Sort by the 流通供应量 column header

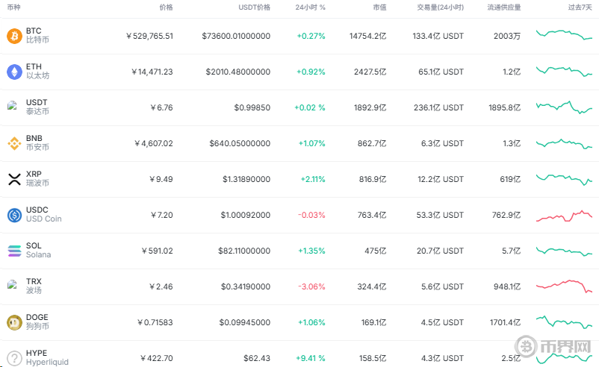pos(504,7)
